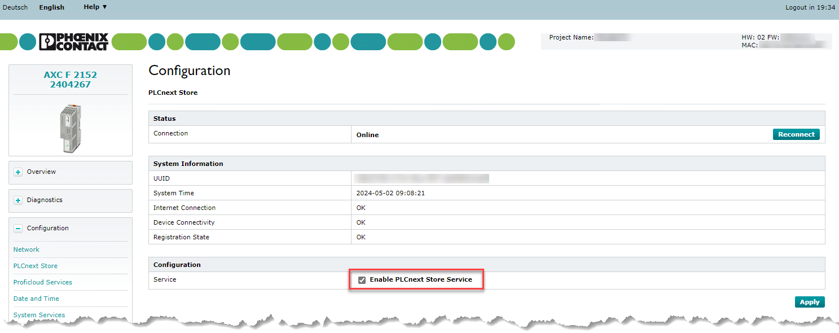The width and height of the screenshot is (839, 333).
Task: Click the MAC address label
Action: tap(750, 45)
